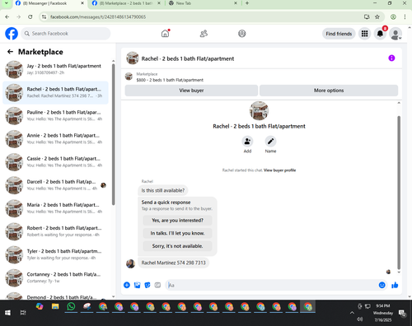
Task: Bookmark this page with the star
Action: (377, 16)
